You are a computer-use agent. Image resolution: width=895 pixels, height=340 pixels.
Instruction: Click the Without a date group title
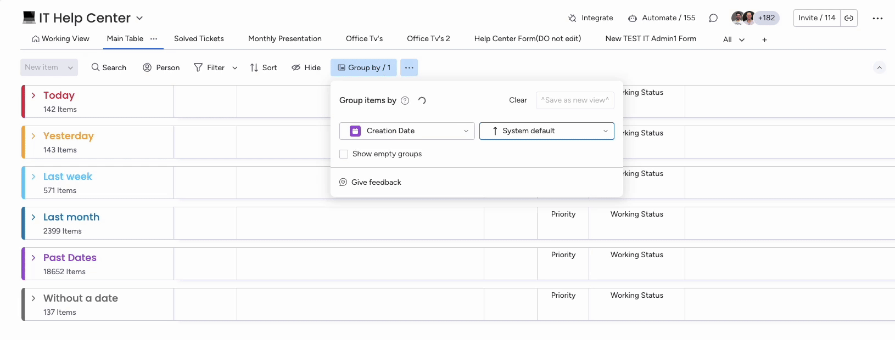81,298
